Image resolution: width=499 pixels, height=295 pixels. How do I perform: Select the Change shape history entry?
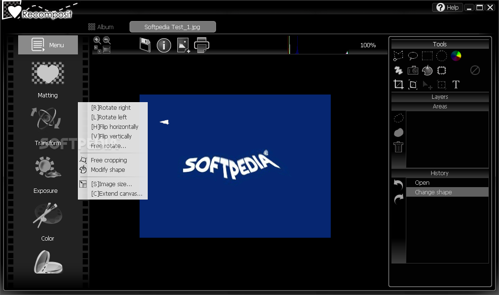[447, 192]
